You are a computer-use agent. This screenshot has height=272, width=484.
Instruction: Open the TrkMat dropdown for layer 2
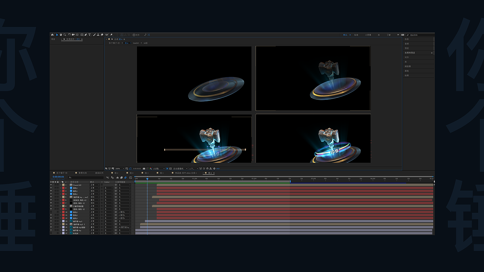click(108, 188)
